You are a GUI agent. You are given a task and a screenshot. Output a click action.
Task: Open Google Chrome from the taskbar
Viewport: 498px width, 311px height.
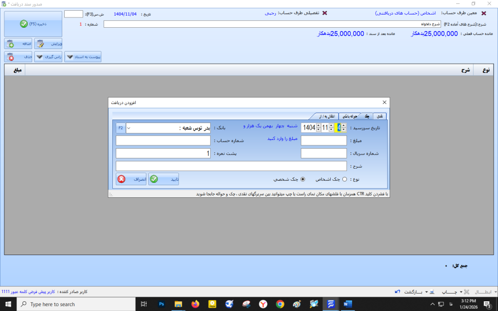coord(280,304)
